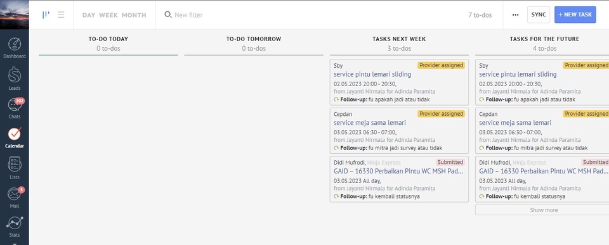Screen dimensions: 609x245
Task: Switch to WEEK view
Action: 108,15
